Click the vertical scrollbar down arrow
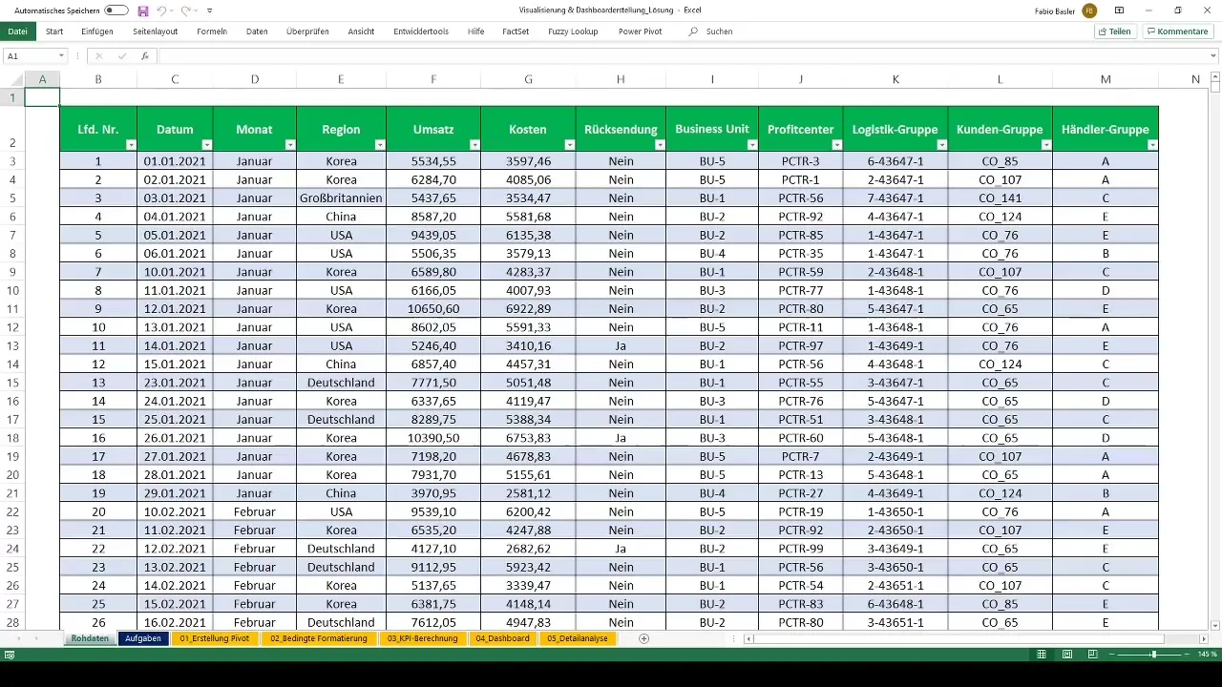This screenshot has height=687, width=1222. (1215, 624)
